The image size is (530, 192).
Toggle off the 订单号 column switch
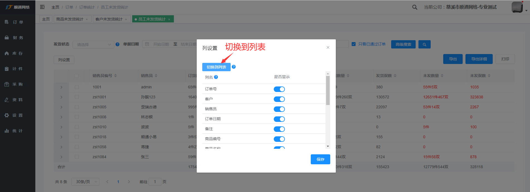click(x=279, y=89)
